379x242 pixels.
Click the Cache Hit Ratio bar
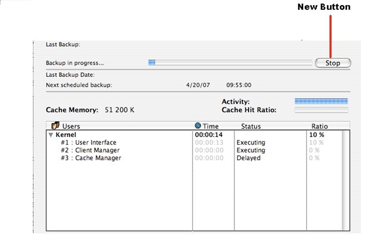pyautogui.click(x=321, y=110)
